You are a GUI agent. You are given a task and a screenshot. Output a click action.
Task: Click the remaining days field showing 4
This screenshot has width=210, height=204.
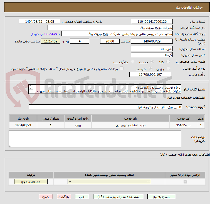click(x=80, y=41)
